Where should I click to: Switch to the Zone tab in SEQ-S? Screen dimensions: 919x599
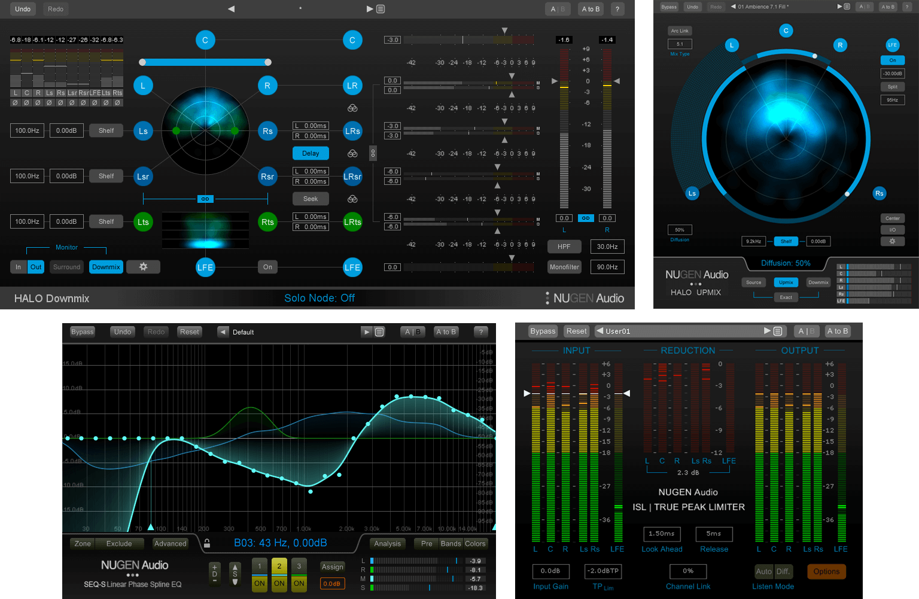point(83,543)
